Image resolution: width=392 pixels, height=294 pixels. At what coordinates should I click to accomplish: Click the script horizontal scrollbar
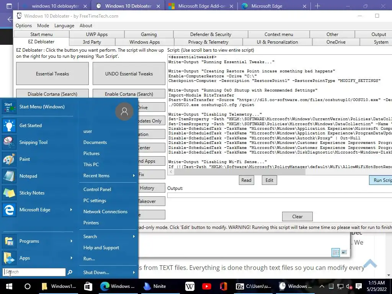tap(240, 172)
